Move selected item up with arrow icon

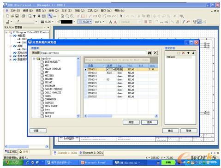pos(188,53)
